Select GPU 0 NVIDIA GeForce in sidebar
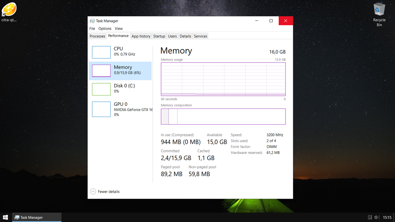 120,109
